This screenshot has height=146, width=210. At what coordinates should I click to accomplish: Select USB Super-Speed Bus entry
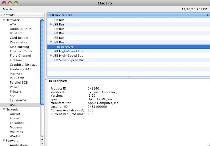click(x=68, y=60)
